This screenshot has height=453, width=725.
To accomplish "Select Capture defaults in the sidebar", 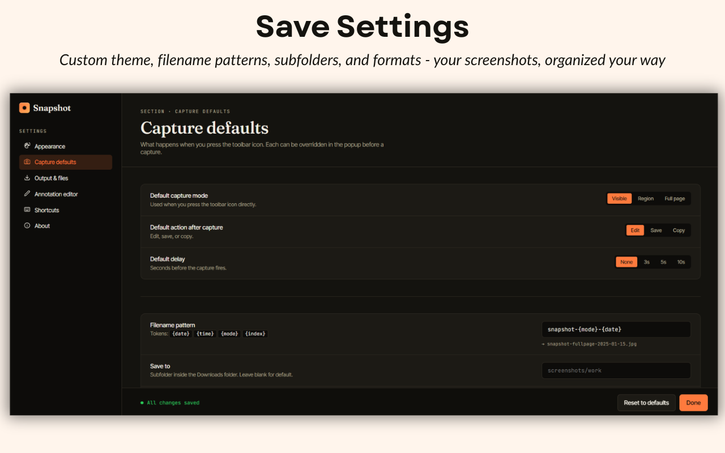I will [66, 162].
